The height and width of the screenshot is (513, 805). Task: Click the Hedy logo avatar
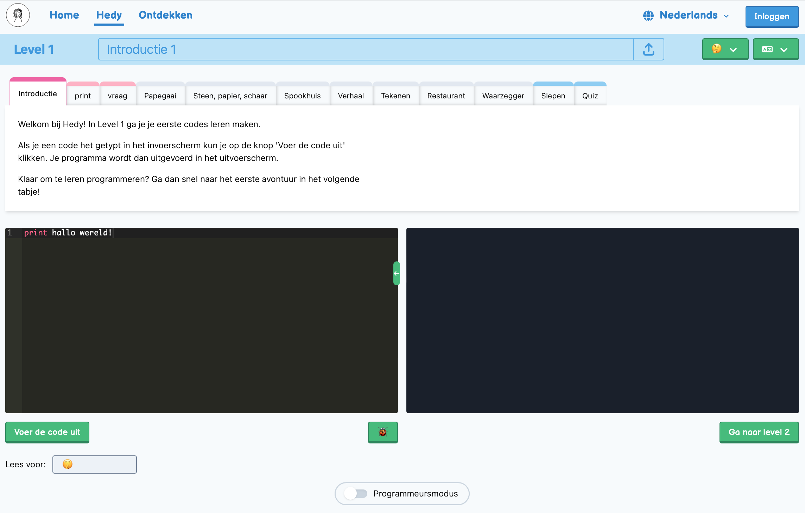tap(18, 15)
